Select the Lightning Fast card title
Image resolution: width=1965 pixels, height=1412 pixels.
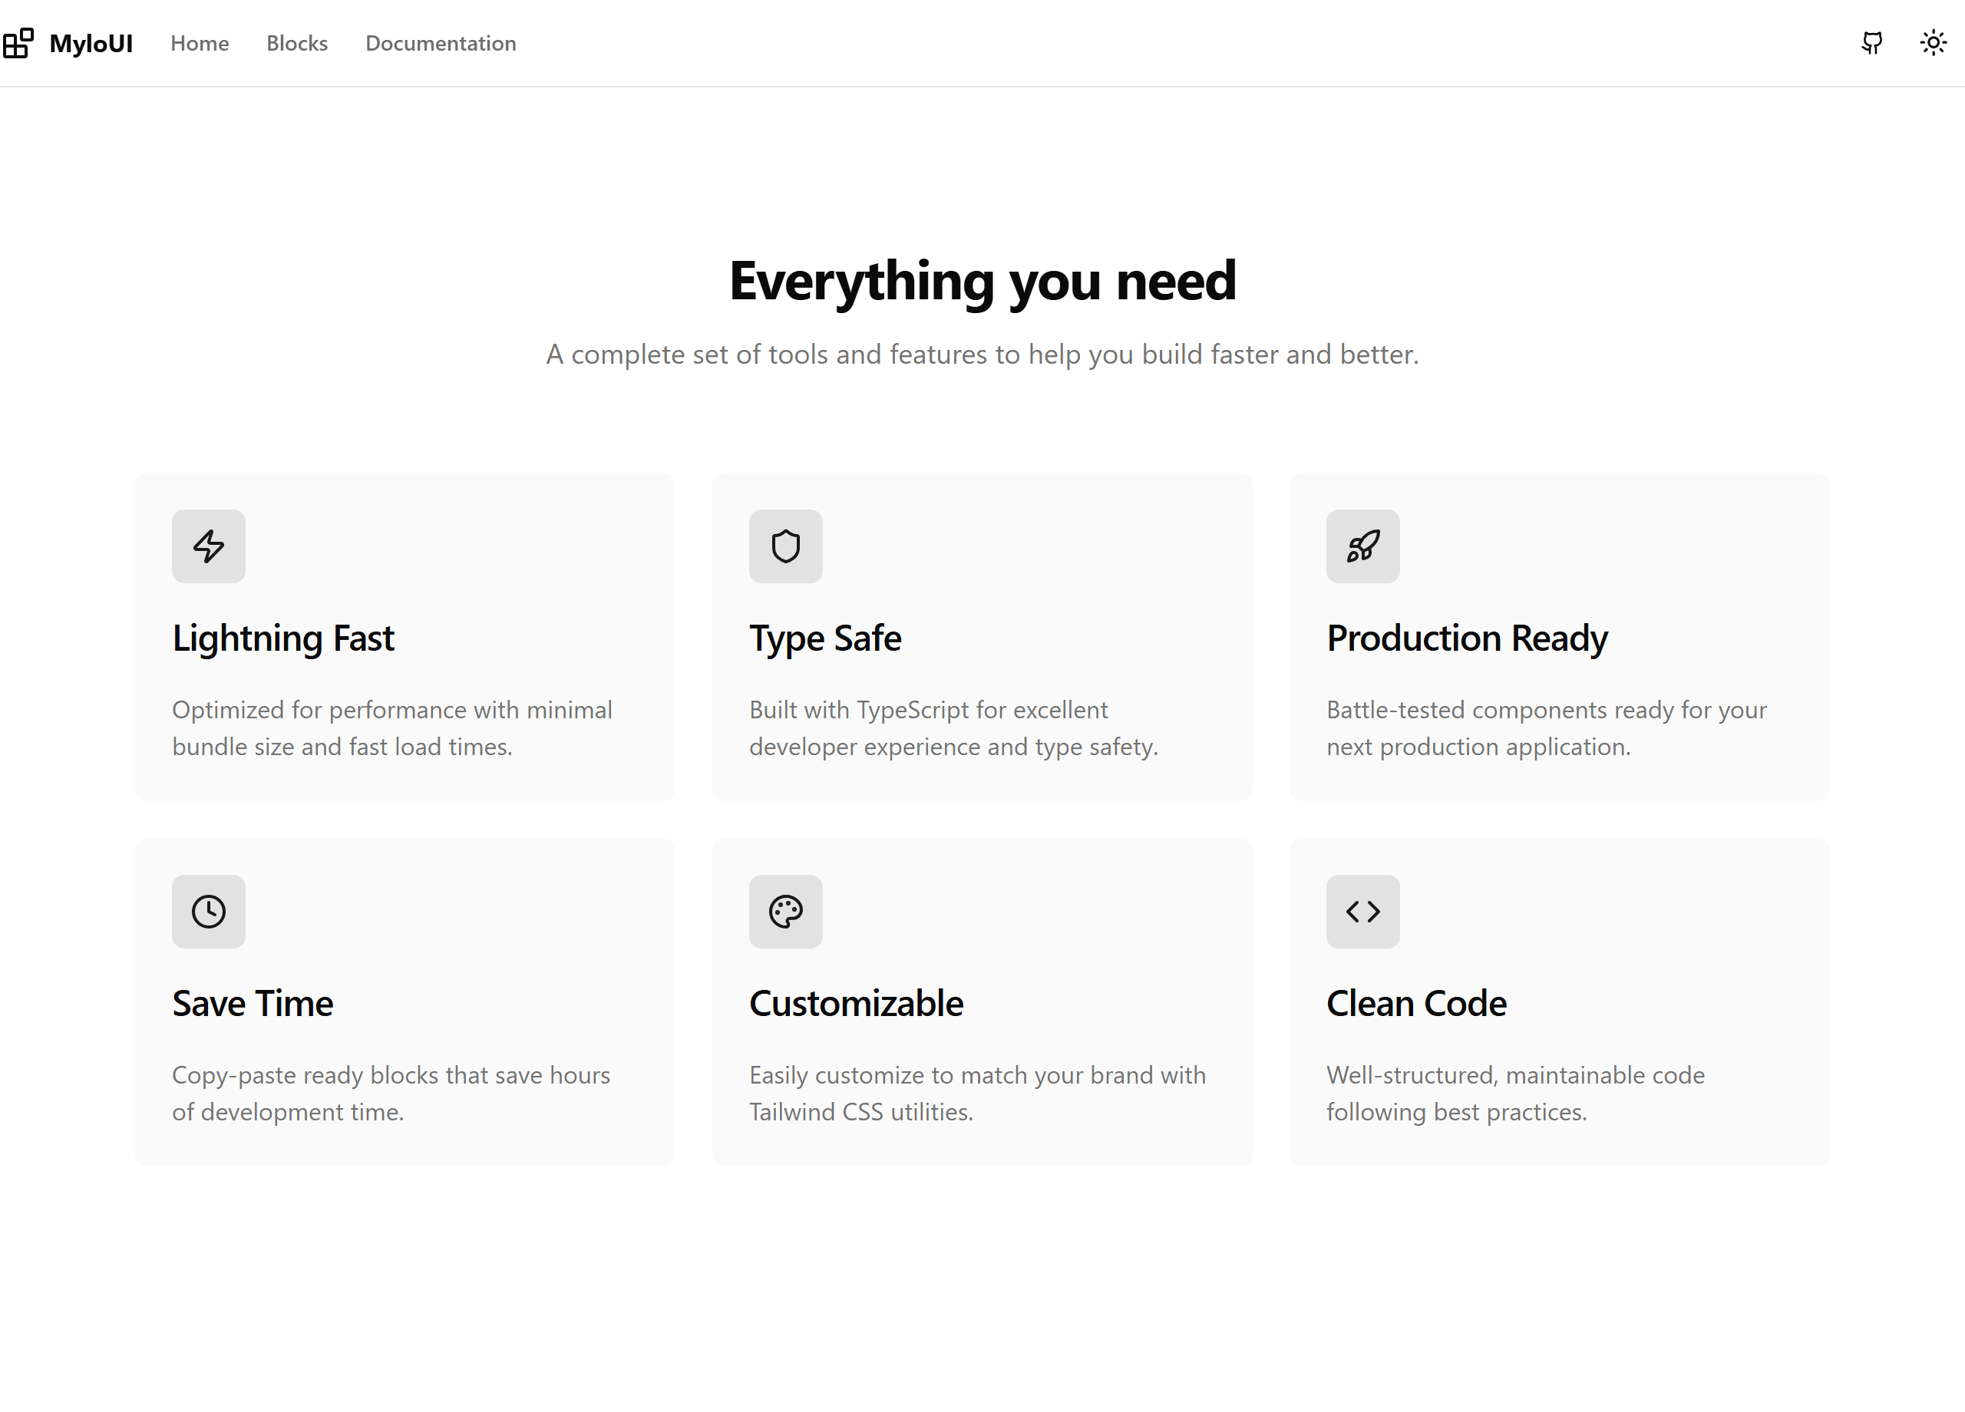(x=283, y=638)
